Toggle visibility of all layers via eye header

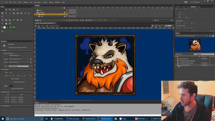[62, 8]
